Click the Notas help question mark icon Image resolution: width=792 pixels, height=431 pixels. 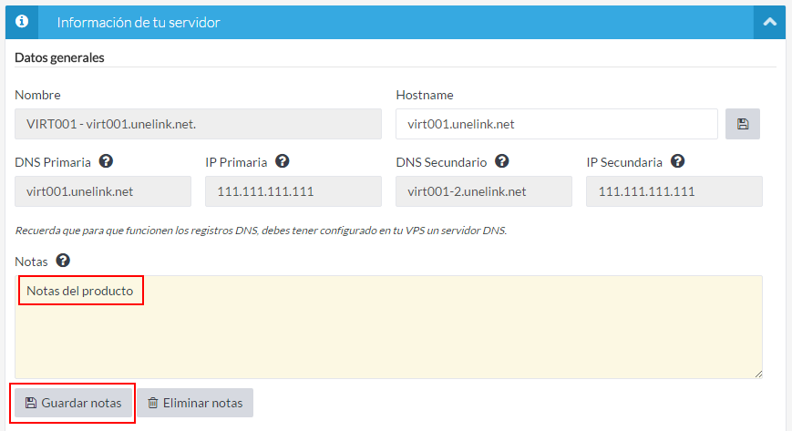[x=63, y=261]
